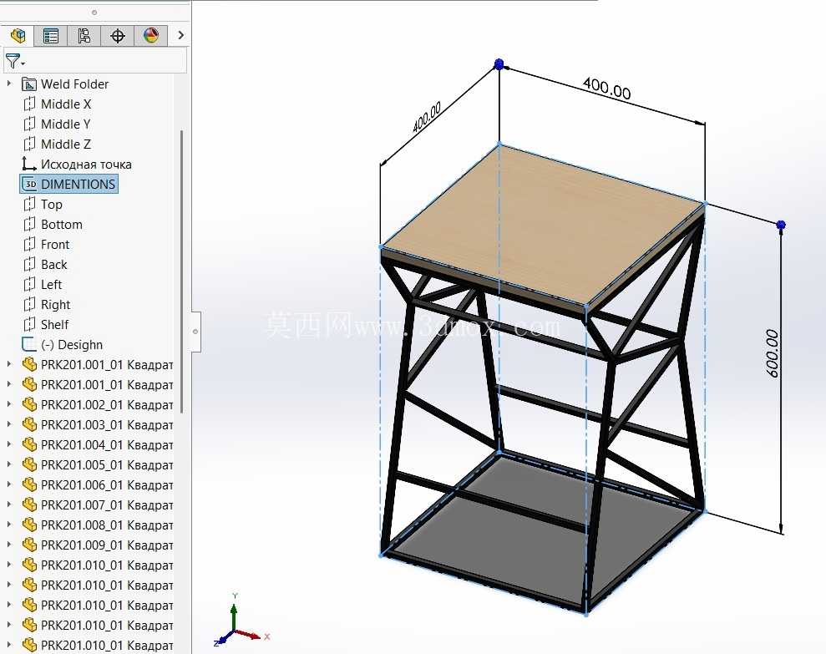The image size is (826, 654).
Task: Select the Left plane icon
Action: point(29,284)
